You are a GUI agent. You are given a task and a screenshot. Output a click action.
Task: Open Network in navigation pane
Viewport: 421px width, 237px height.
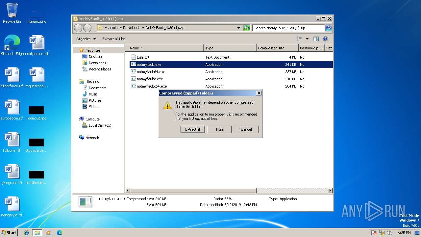pyautogui.click(x=92, y=138)
